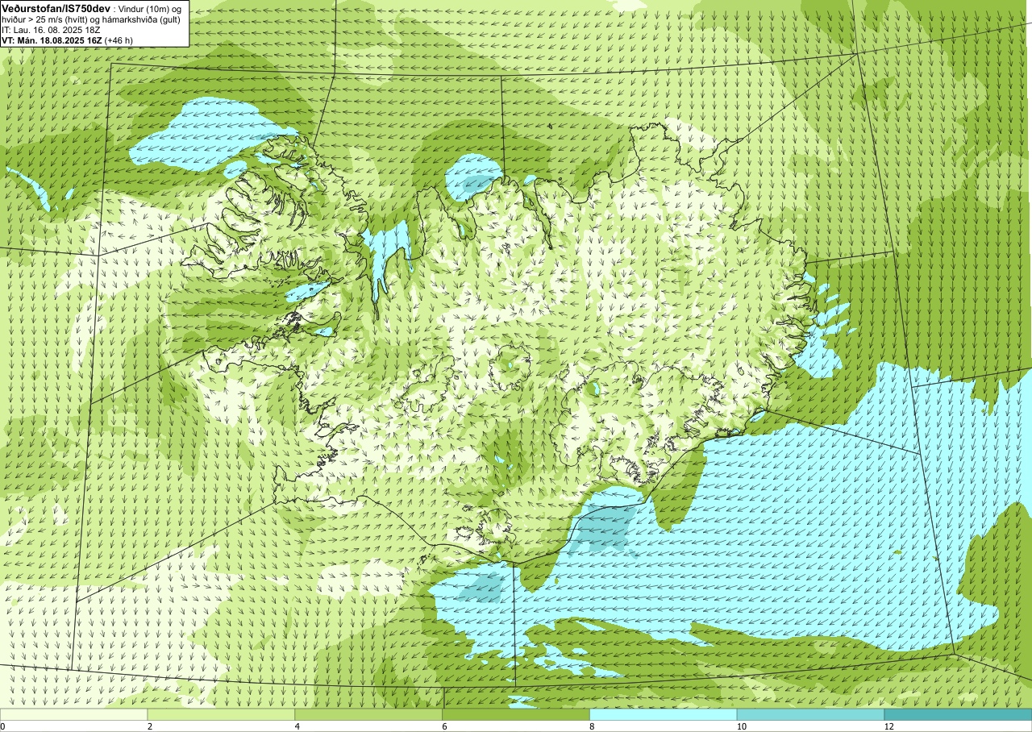Click the "VT: Mán. 18.08.2025 16Z" valid time
Screen dimensions: 1032x732
tap(52, 40)
